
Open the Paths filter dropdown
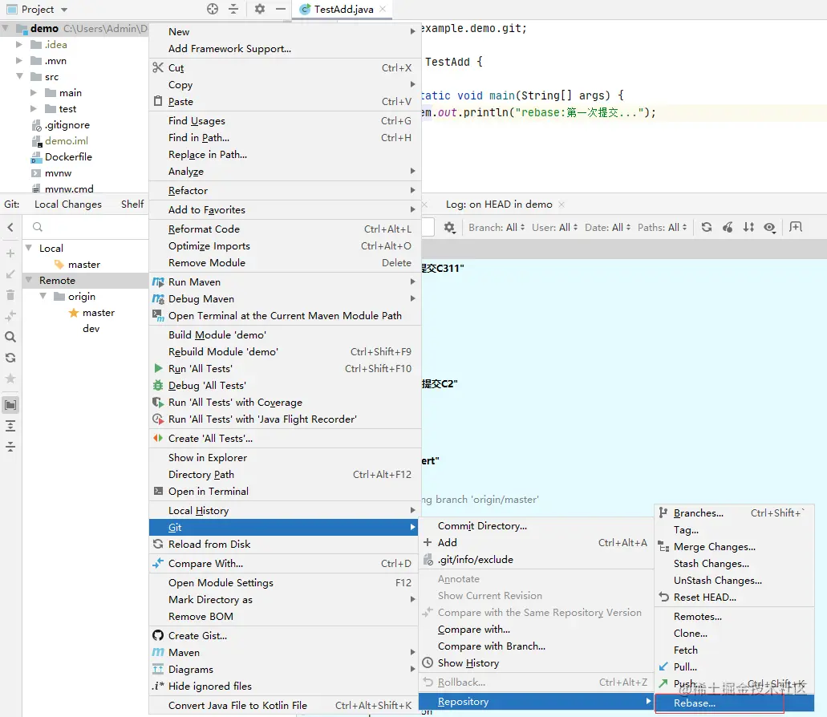(x=662, y=227)
